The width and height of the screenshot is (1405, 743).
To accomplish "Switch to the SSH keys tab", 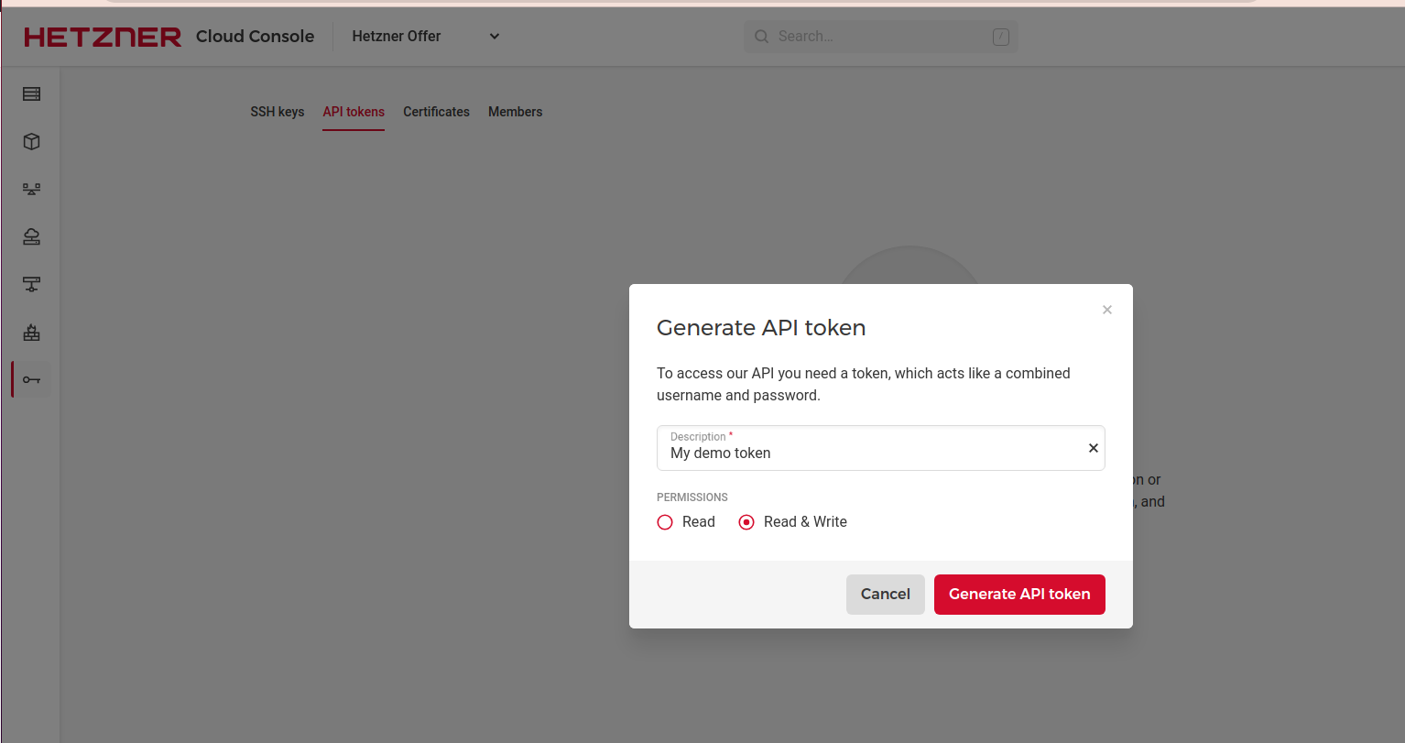I will [278, 112].
